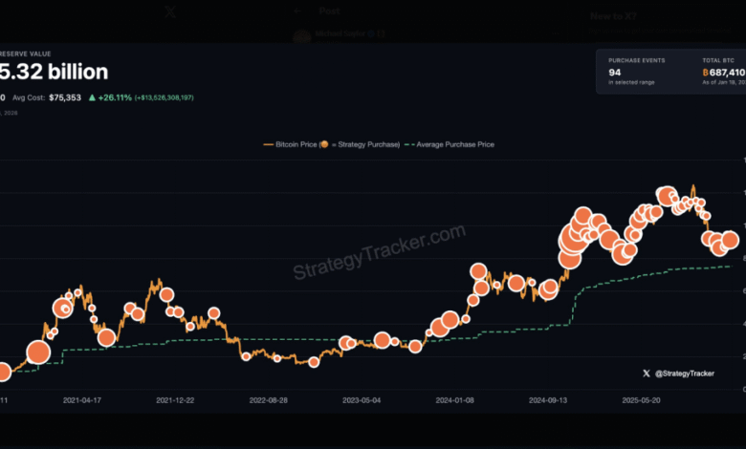Click the X logo beside @StrategyTracker
The image size is (746, 449).
tap(647, 374)
